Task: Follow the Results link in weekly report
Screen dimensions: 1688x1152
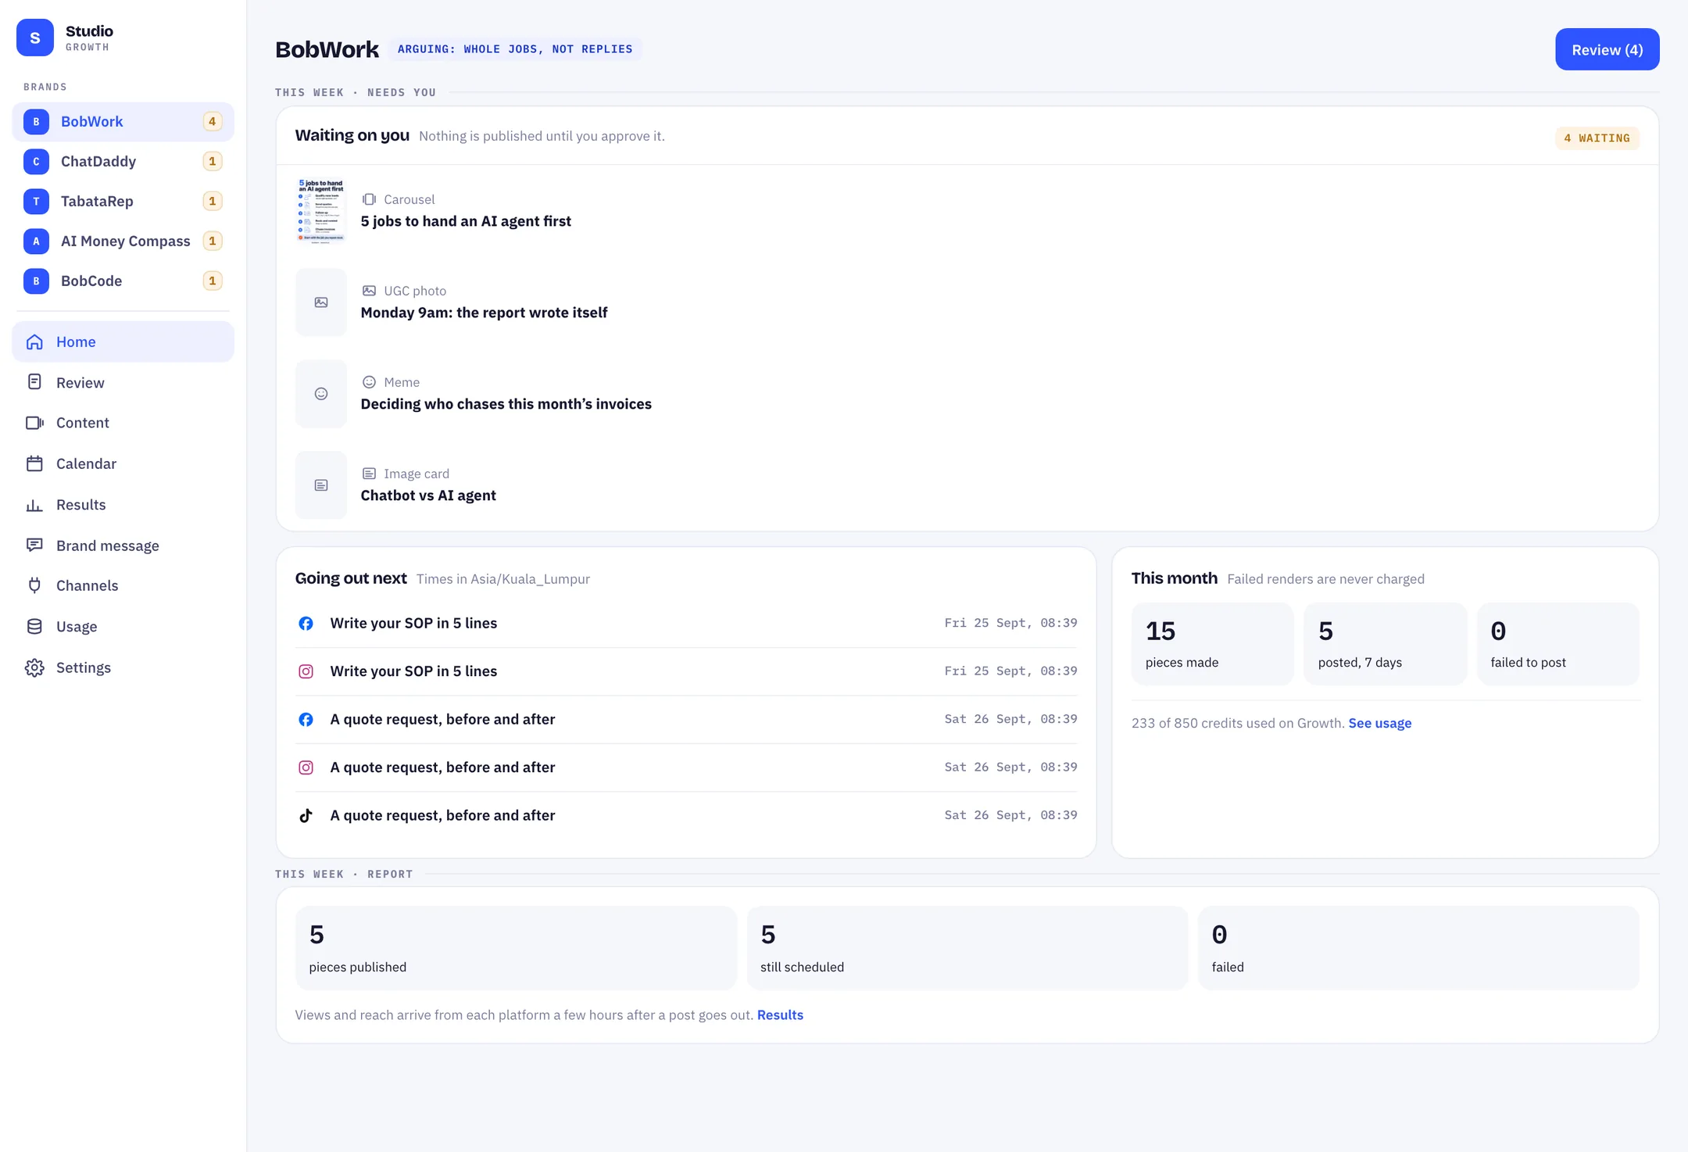Action: click(780, 1014)
